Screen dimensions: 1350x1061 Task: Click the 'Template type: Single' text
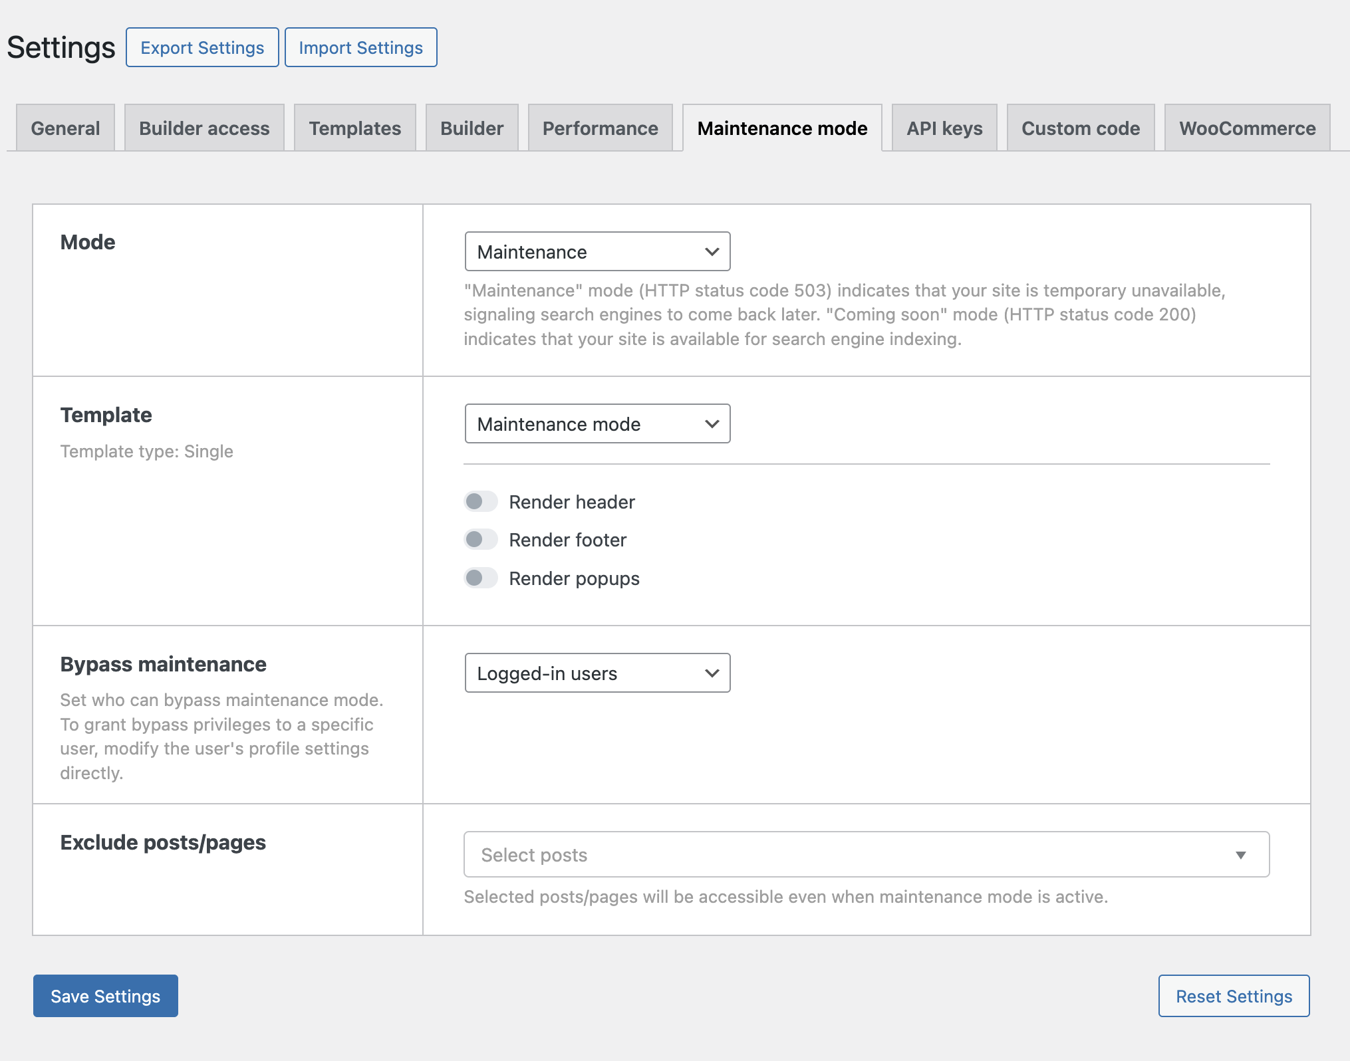(x=147, y=451)
